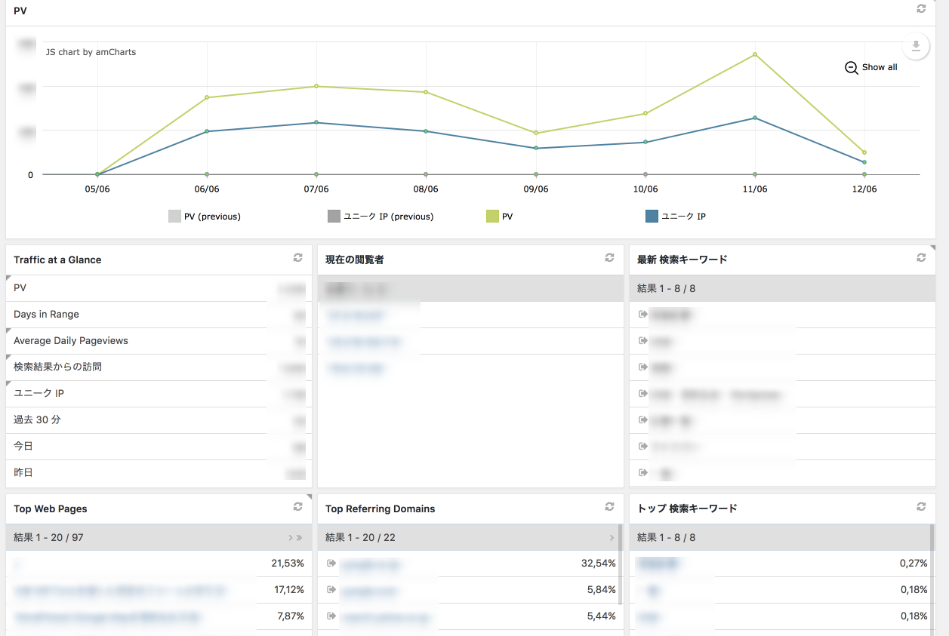Refresh the Top Web Pages panel
The width and height of the screenshot is (949, 636).
click(x=298, y=507)
